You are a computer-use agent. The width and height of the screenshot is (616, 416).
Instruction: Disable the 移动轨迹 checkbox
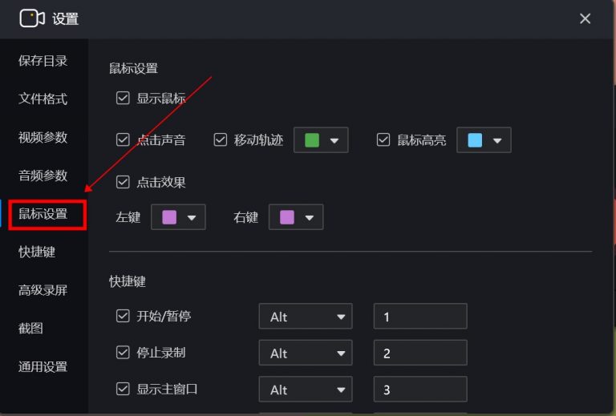point(221,140)
